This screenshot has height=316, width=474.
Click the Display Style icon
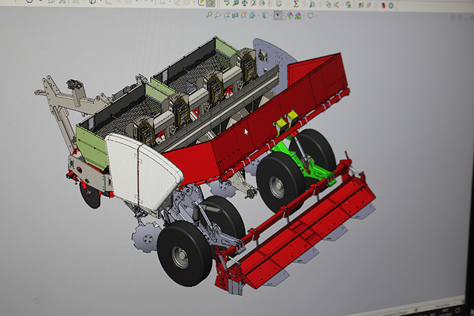pyautogui.click(x=265, y=15)
